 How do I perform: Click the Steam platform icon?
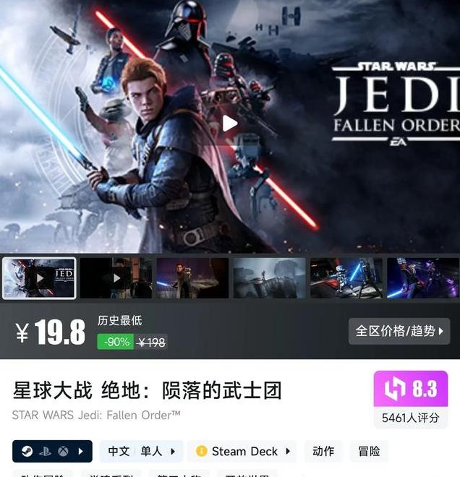pyautogui.click(x=27, y=451)
